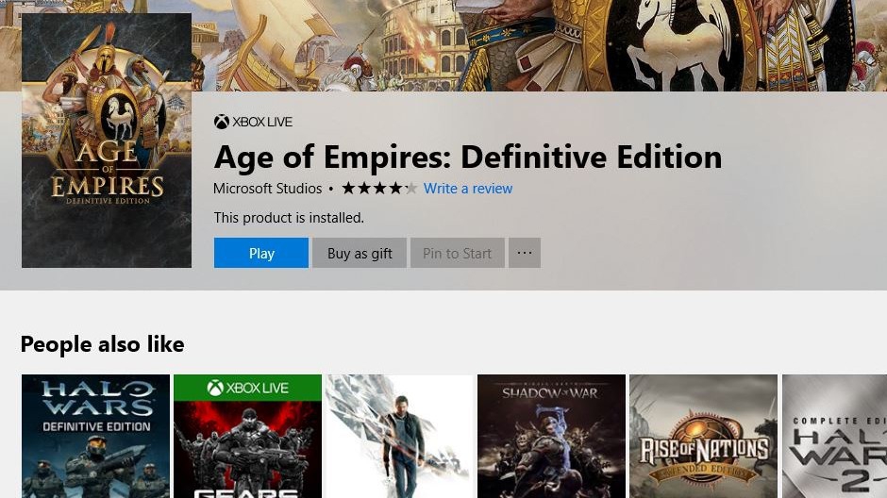Viewport: 887px width, 498px height.
Task: Select the Quantum Break game tile
Action: [399, 436]
